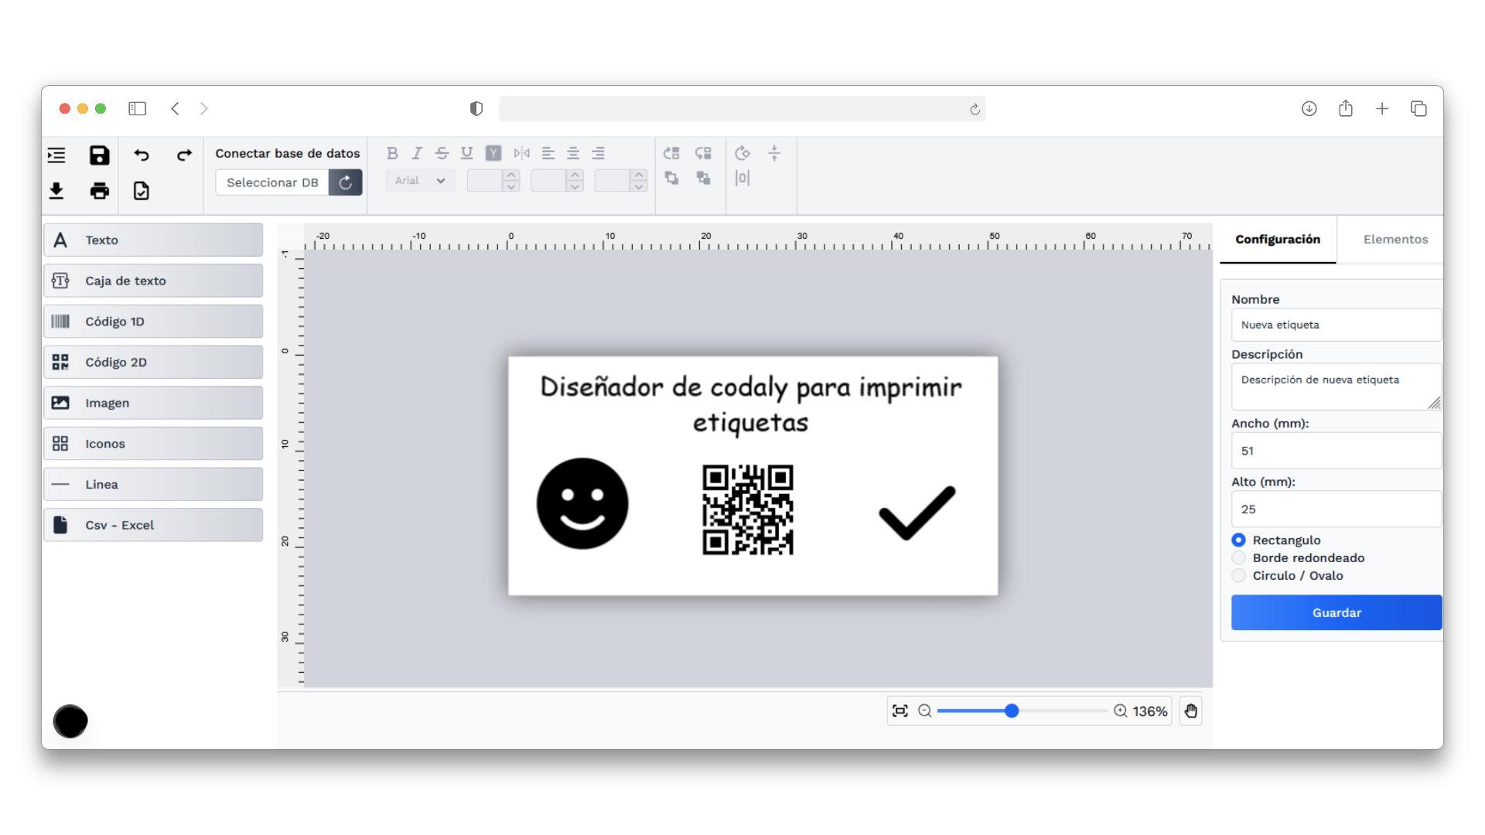Open the Arial font family dropdown
Screen dimensions: 1485x835
pyautogui.click(x=420, y=180)
